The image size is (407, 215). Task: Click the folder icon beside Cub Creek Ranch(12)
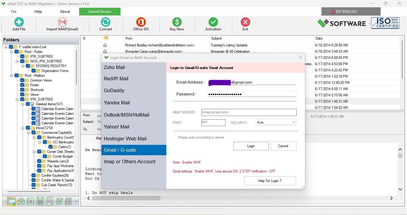(x=38, y=185)
